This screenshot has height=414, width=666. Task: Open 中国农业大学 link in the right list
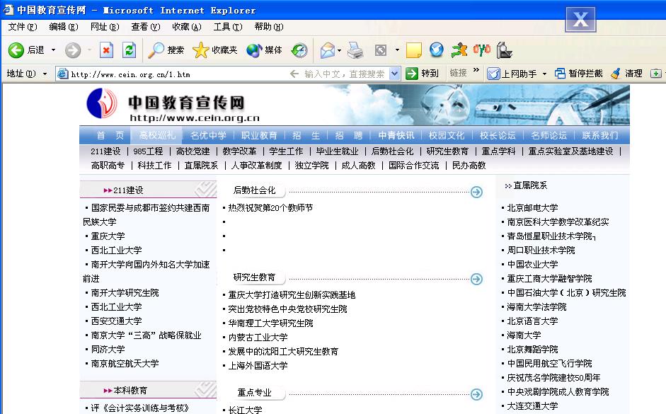coord(532,264)
